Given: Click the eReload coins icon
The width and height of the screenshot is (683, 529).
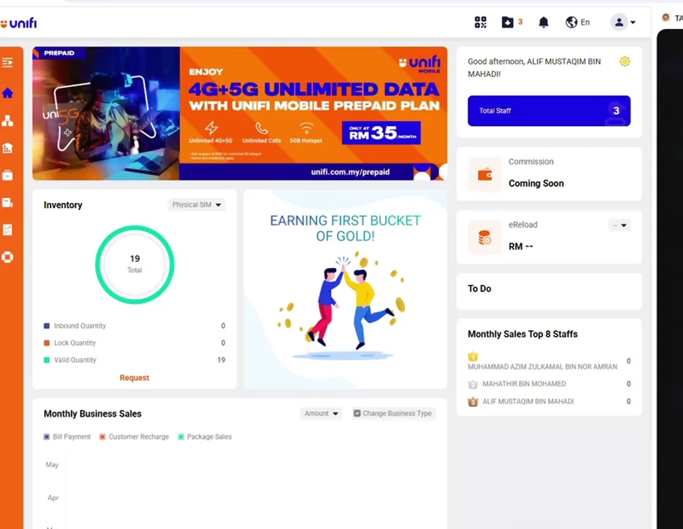Looking at the screenshot, I should 485,238.
